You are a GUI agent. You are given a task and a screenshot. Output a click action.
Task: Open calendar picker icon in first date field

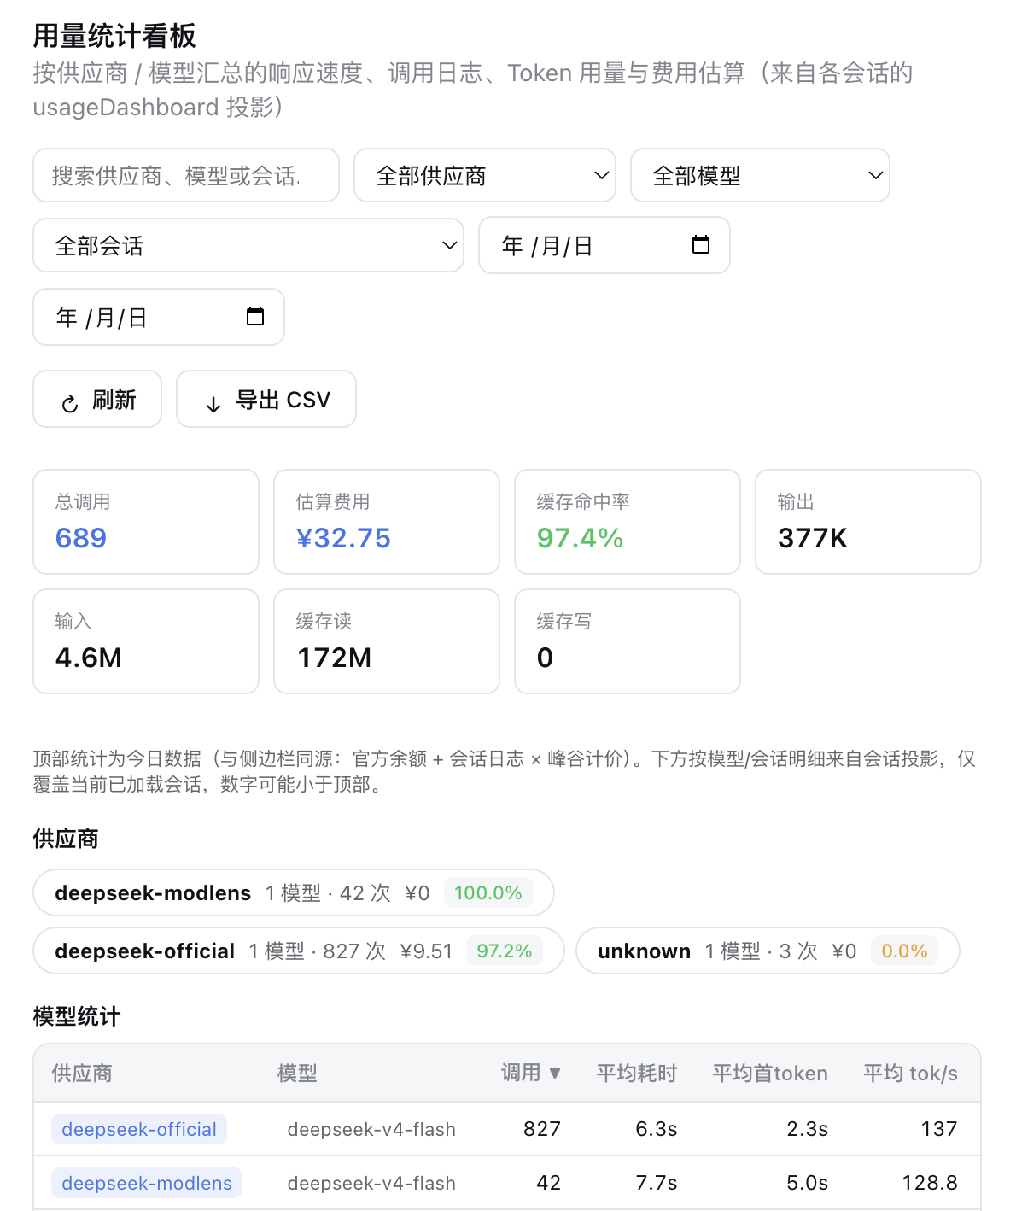(x=701, y=244)
